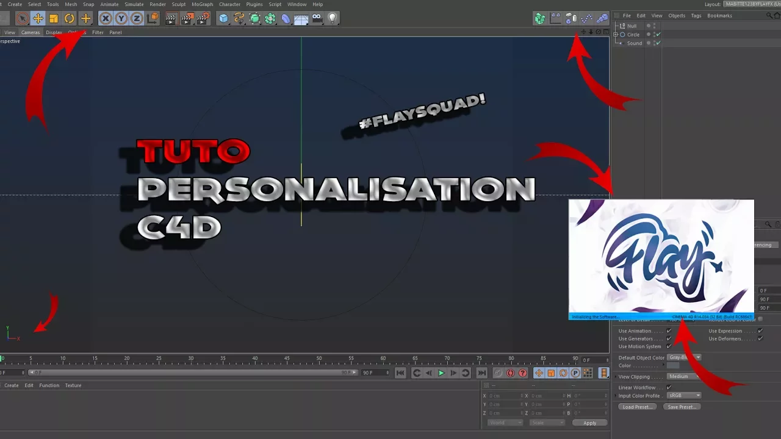The height and width of the screenshot is (439, 781).
Task: Toggle the Z axis lock
Action: point(137,18)
